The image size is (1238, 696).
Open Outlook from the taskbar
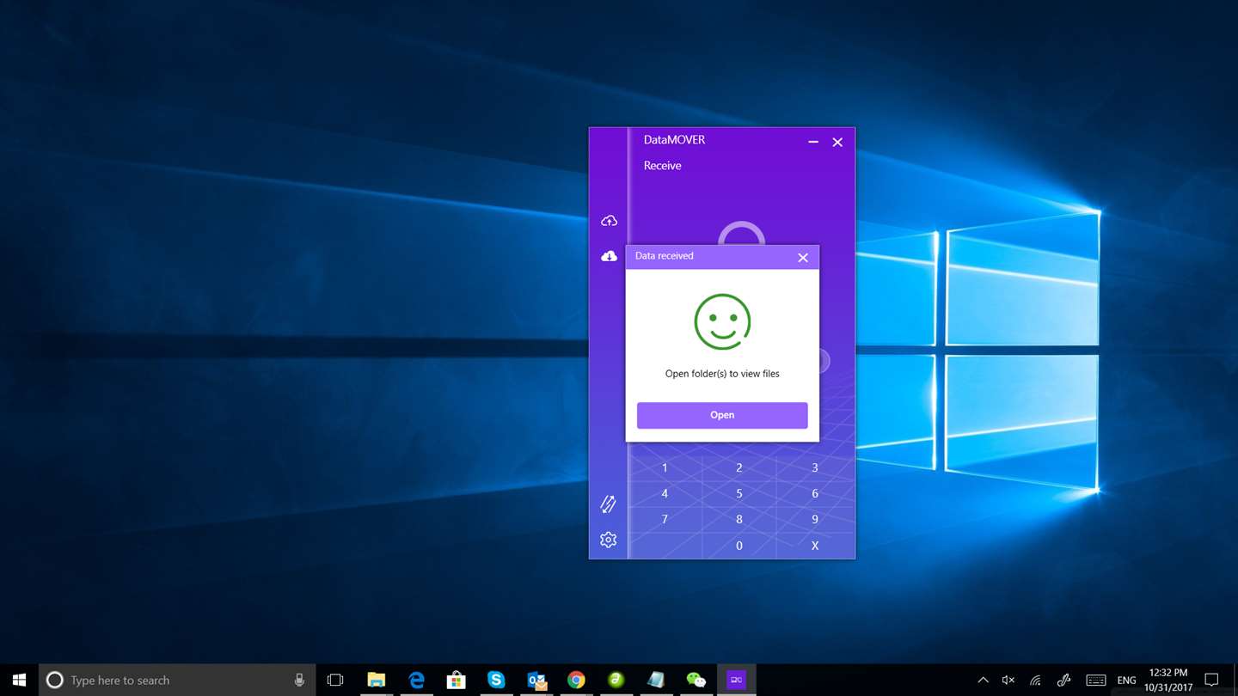tap(536, 680)
